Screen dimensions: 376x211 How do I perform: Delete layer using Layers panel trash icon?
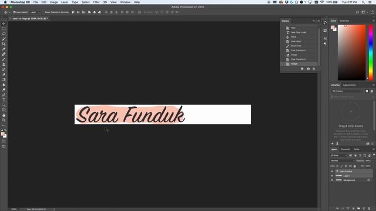pyautogui.click(x=369, y=209)
